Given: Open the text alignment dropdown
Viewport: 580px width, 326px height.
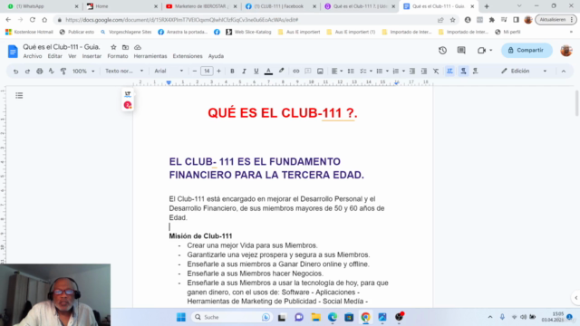Looking at the screenshot, I should 337,71.
